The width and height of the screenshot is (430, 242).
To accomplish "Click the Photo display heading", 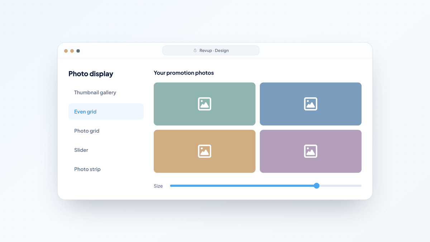I will (91, 74).
